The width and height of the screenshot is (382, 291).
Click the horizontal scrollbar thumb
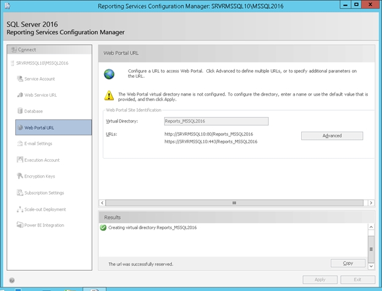click(234, 203)
